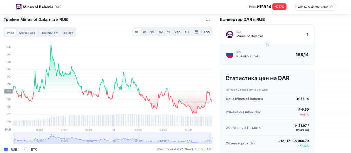This screenshot has width=351, height=153.
Task: Swap currencies with the converter arrows icon
Action: [x=267, y=44]
